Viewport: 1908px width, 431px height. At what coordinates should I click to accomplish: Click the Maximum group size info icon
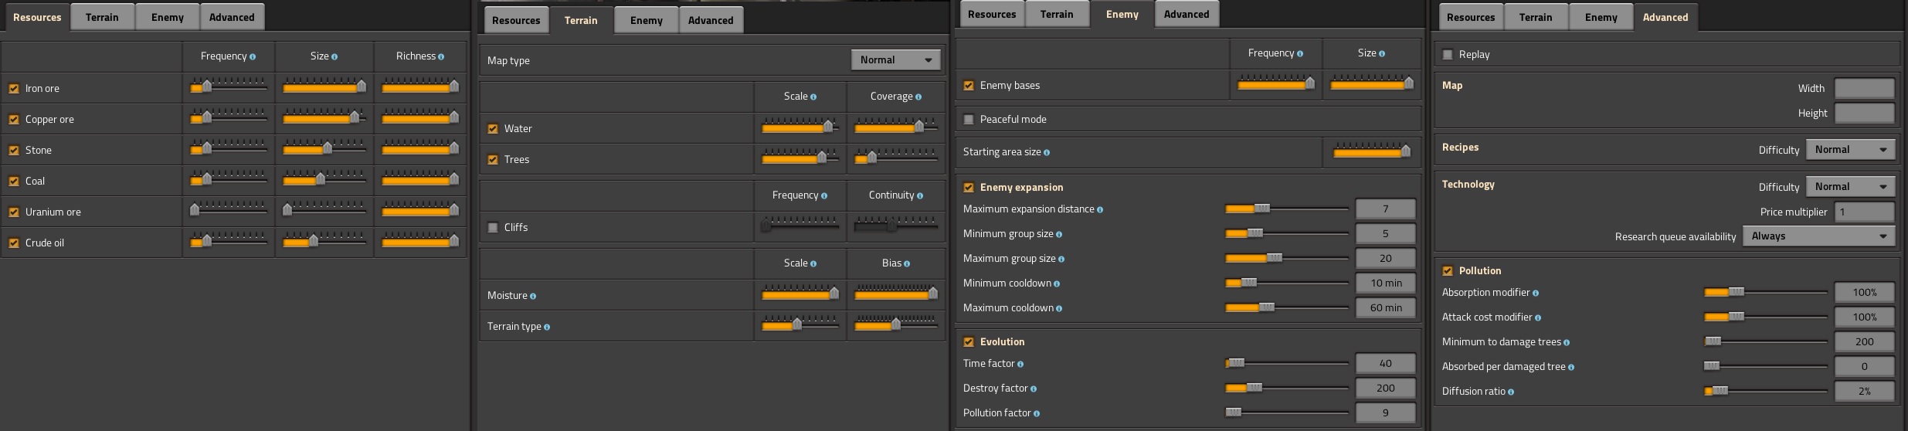click(1061, 259)
